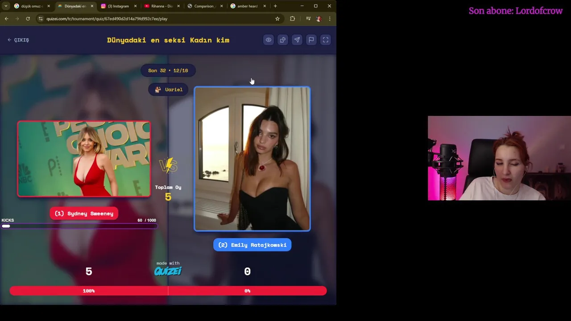Click the paper-plane share icon
Image resolution: width=571 pixels, height=321 pixels.
[x=297, y=40]
